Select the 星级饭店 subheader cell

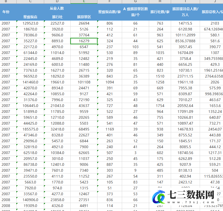[30, 17]
